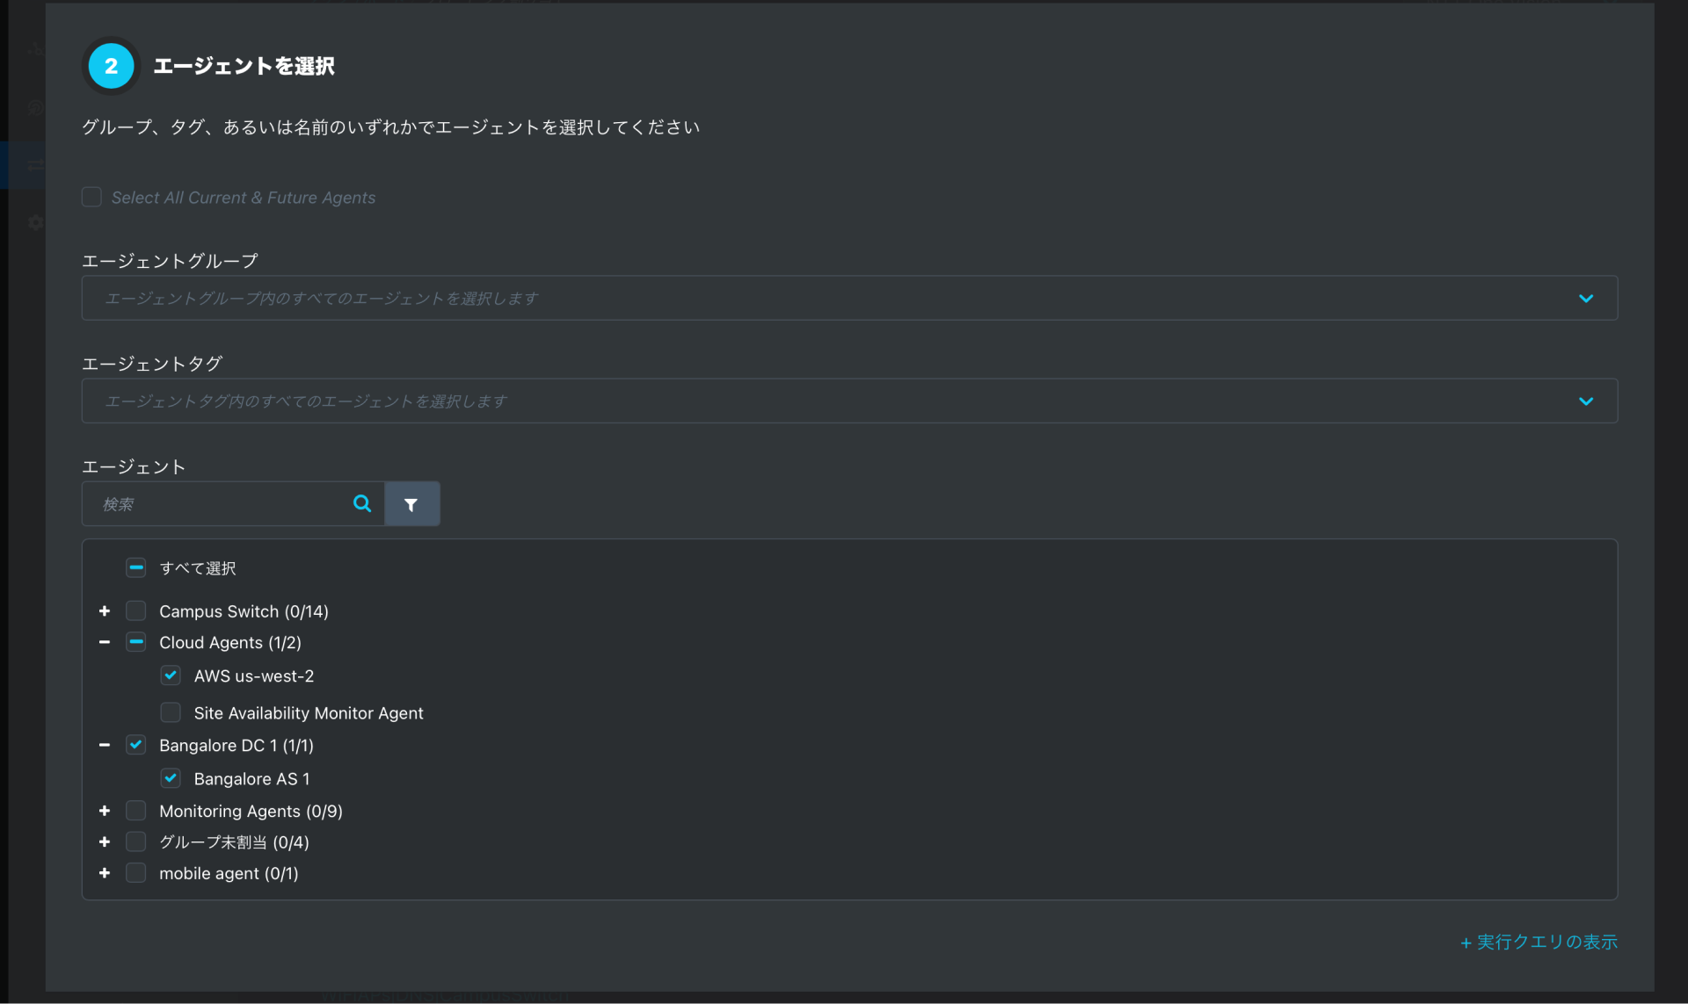Viewport: 1688px width, 1004px height.
Task: Uncheck the AWS us-west-2 agent
Action: 171,675
